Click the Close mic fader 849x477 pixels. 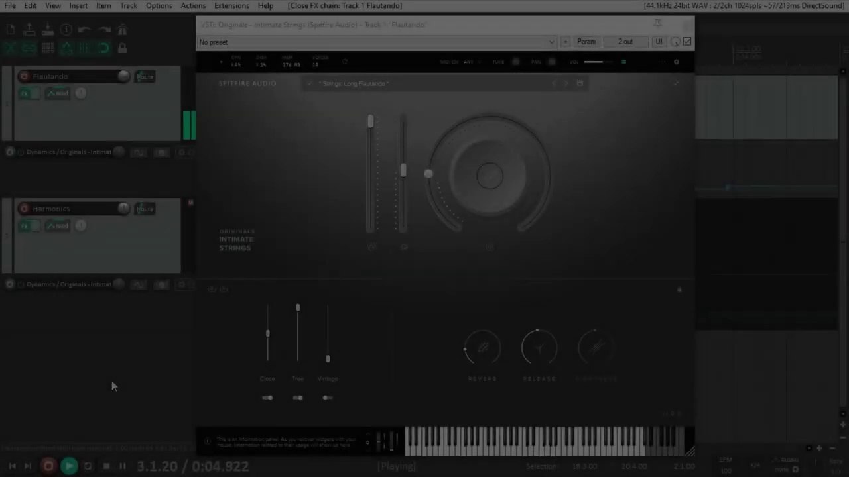[268, 333]
